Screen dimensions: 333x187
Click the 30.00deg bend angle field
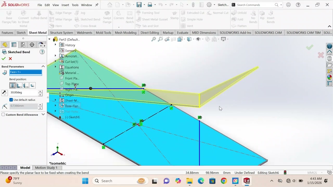(x=24, y=92)
